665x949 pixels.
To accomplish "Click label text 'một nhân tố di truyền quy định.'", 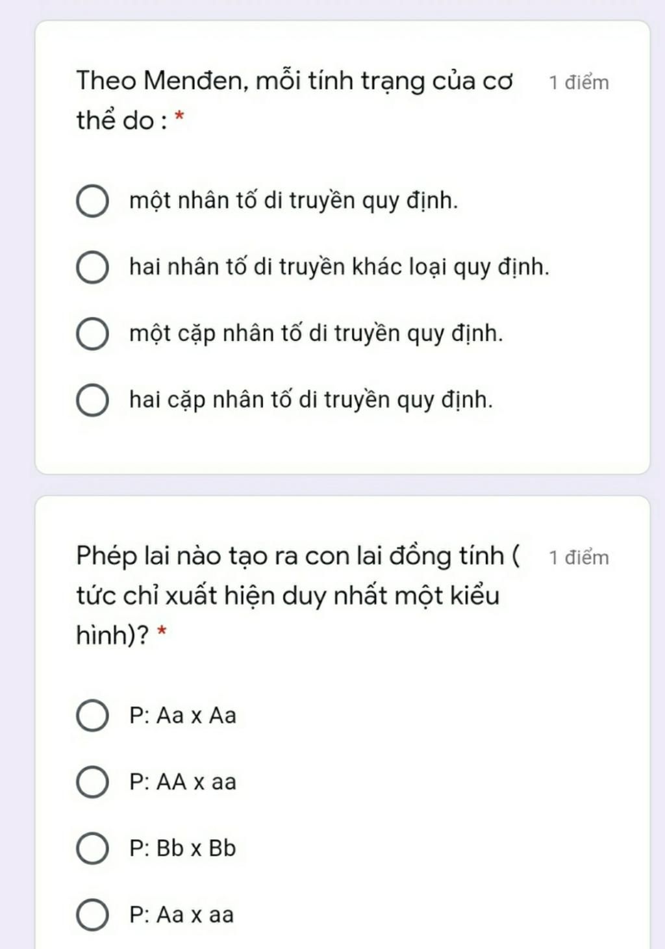I will [x=294, y=201].
